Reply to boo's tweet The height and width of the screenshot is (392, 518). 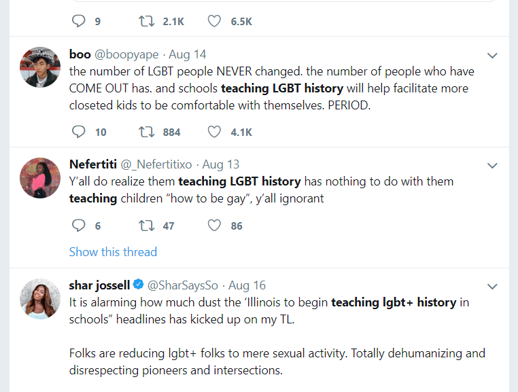tap(80, 132)
